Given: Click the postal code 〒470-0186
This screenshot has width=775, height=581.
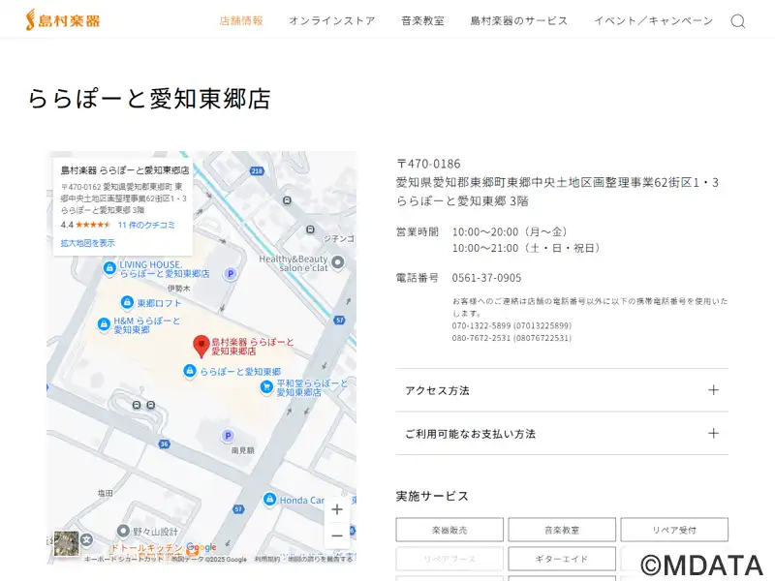Looking at the screenshot, I should 428,164.
